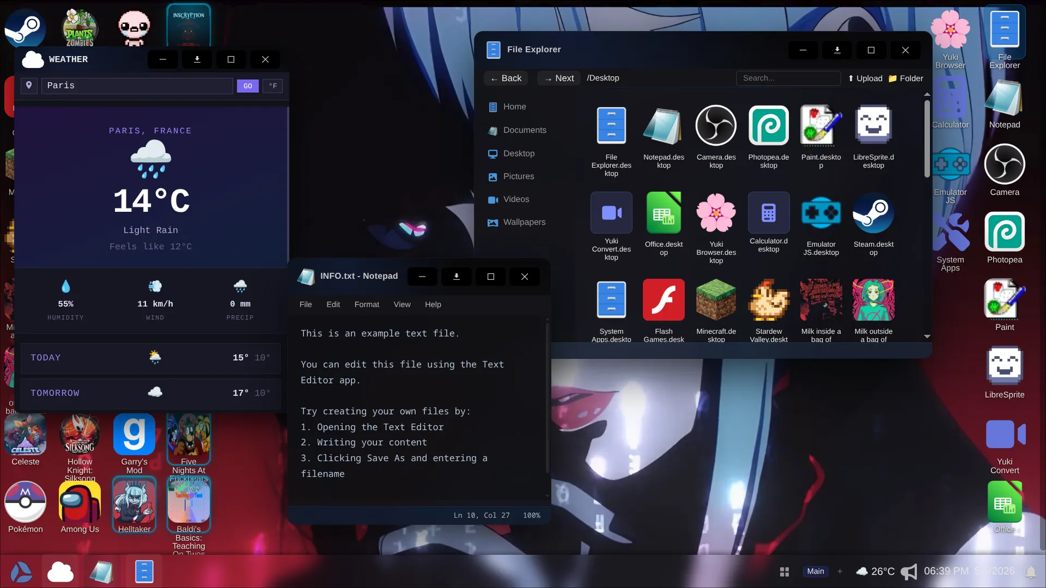
Task: Open Hollow Knight: Silksong desktop icon
Action: (80, 448)
